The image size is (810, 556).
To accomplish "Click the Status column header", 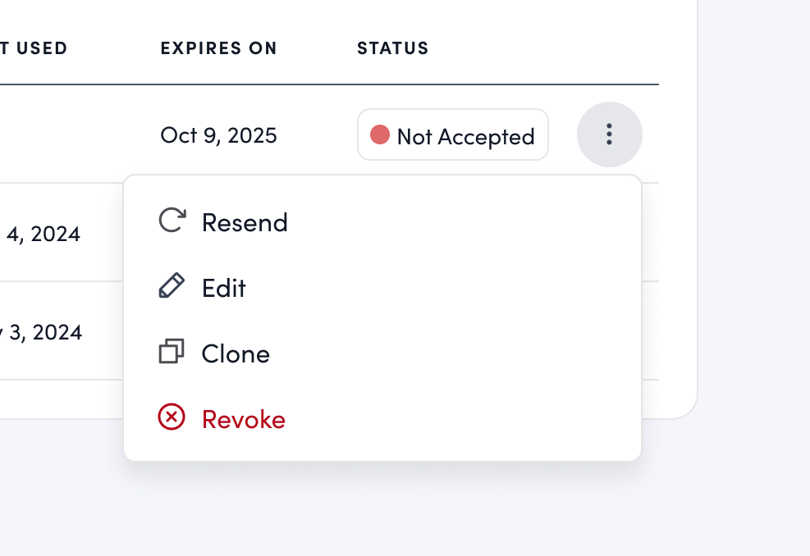I will [x=392, y=48].
